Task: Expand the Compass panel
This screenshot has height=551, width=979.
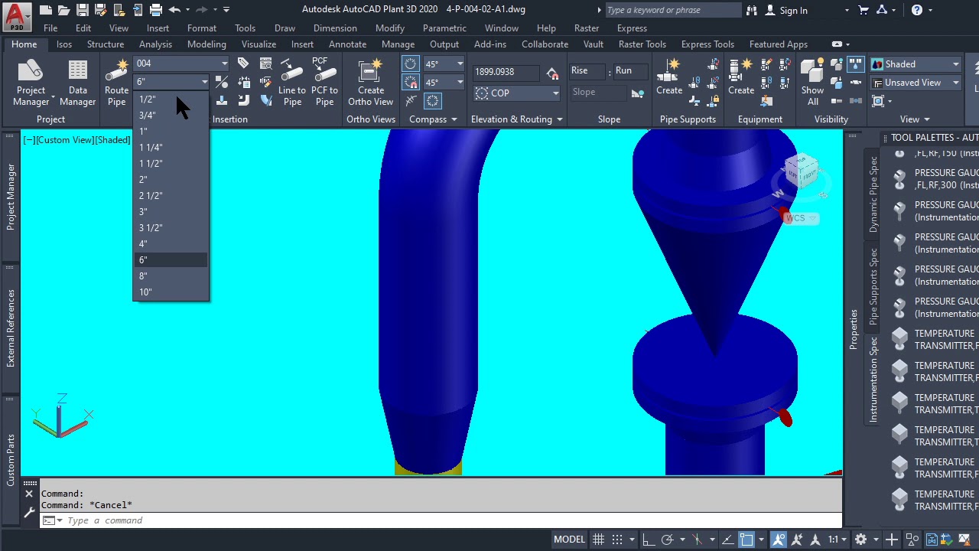Action: coord(433,119)
